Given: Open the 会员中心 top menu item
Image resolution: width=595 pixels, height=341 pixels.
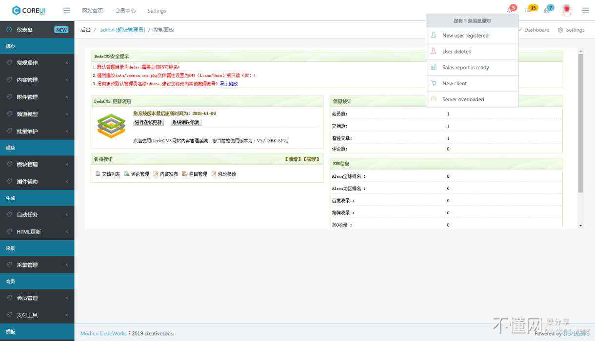Looking at the screenshot, I should 125,11.
